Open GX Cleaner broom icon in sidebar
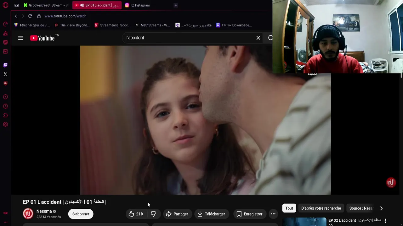 [5, 33]
